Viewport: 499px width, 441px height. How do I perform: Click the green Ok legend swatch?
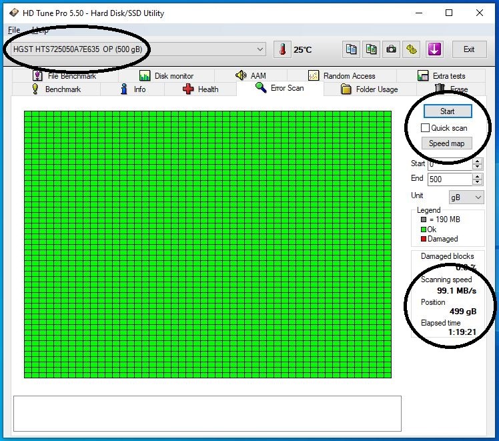pyautogui.click(x=423, y=230)
